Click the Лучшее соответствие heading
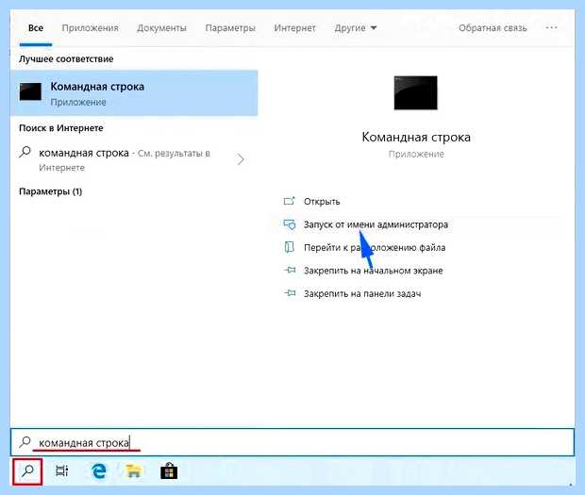The image size is (585, 495). (x=66, y=58)
